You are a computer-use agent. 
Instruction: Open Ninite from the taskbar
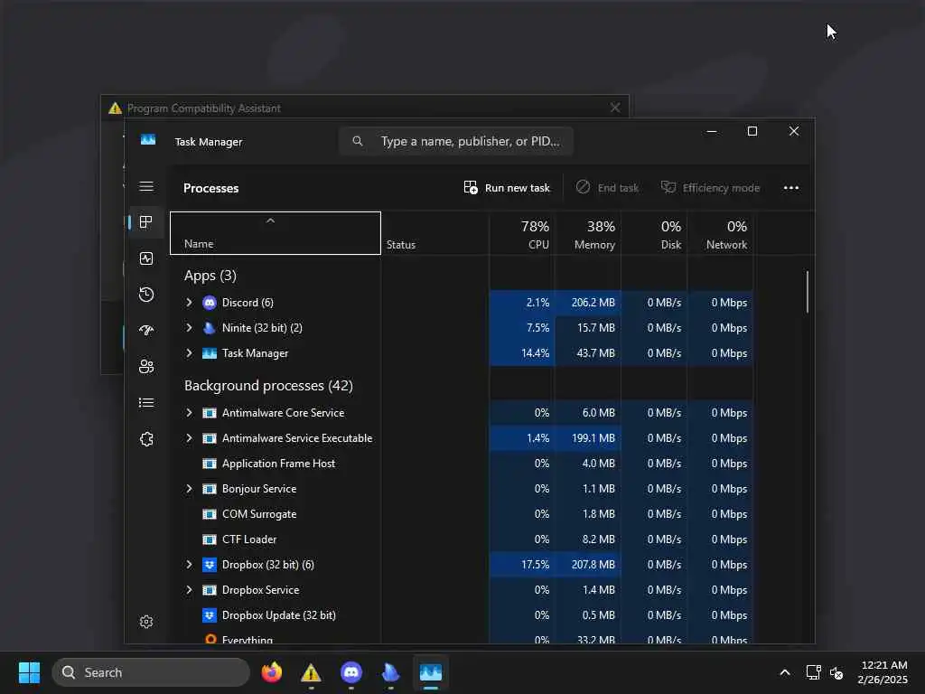(390, 672)
